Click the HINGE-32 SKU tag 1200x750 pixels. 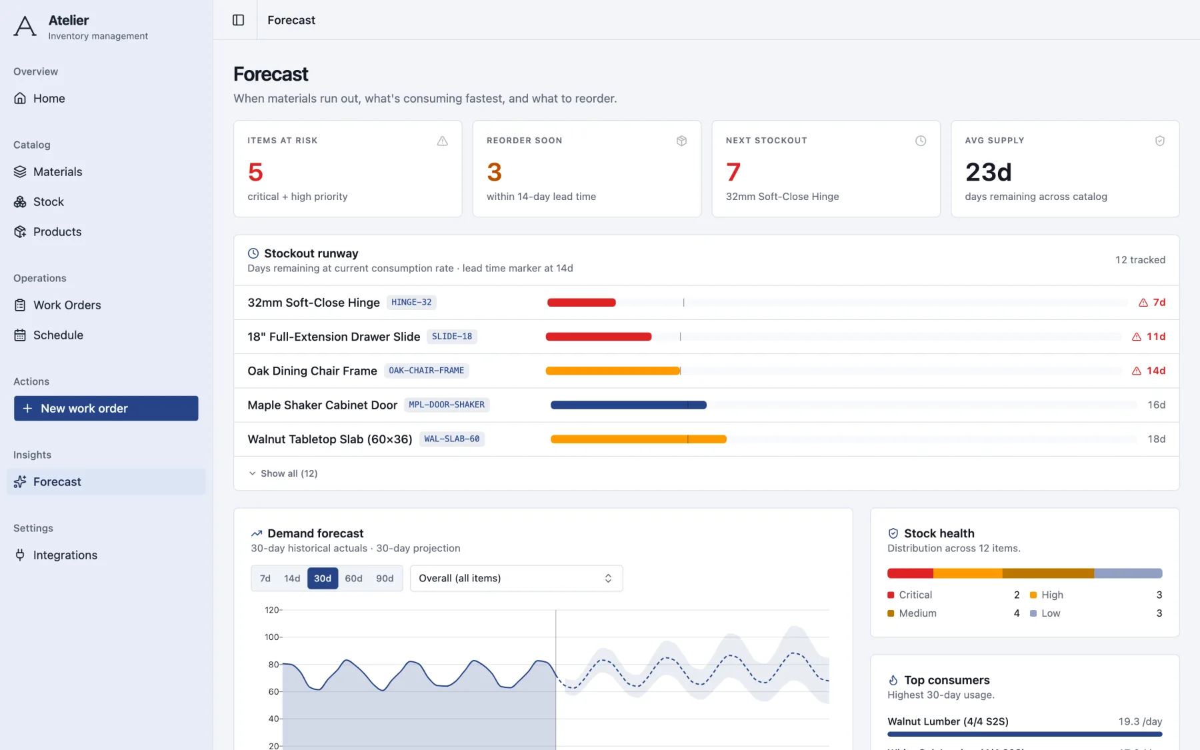tap(411, 302)
